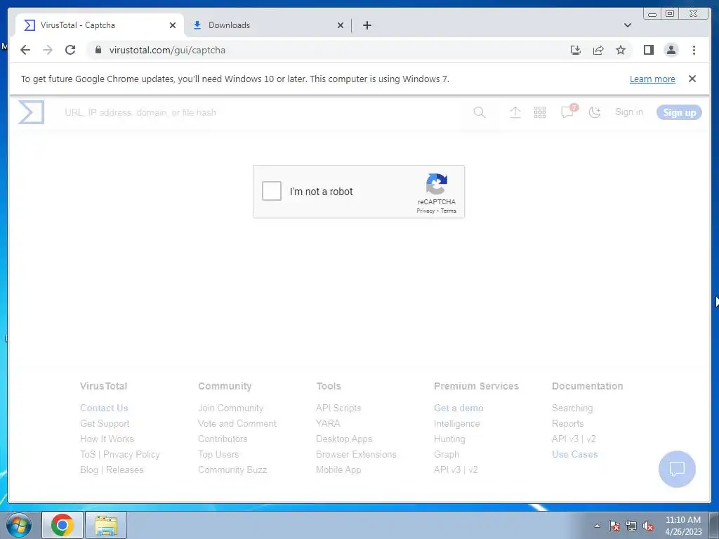The image size is (719, 539).
Task: Open Reports documentation link
Action: [567, 423]
